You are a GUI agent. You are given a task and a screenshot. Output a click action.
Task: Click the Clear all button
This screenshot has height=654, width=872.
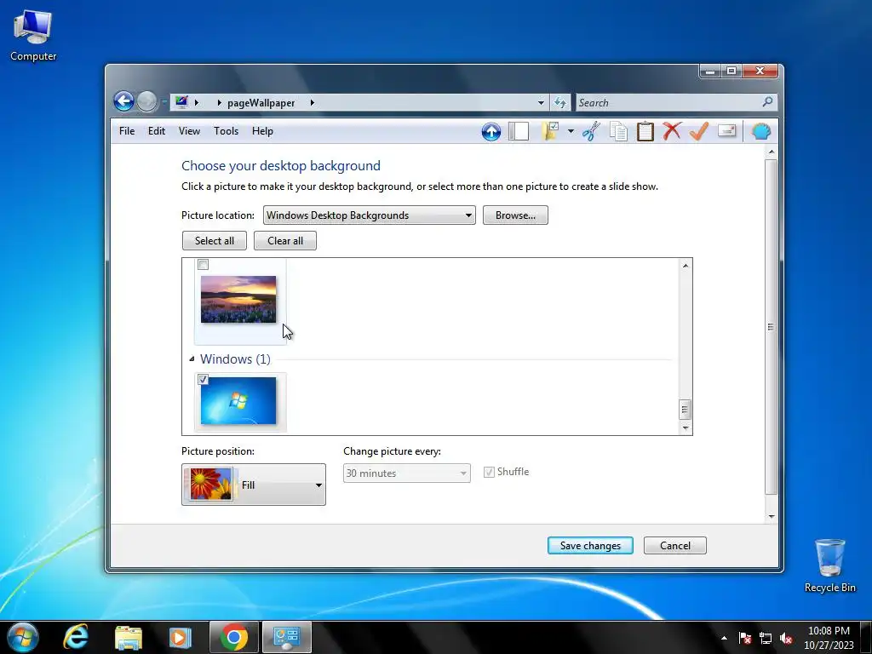[x=285, y=241]
